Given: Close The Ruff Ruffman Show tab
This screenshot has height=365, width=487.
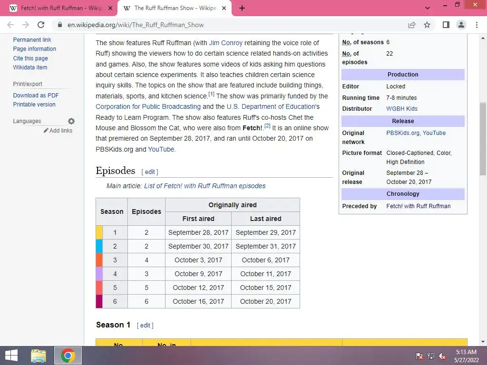Looking at the screenshot, I should point(224,9).
